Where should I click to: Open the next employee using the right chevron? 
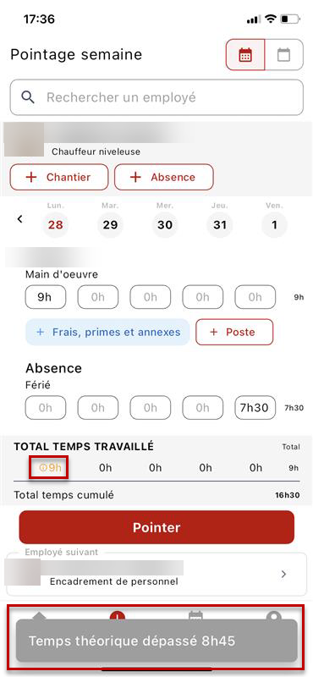[283, 574]
